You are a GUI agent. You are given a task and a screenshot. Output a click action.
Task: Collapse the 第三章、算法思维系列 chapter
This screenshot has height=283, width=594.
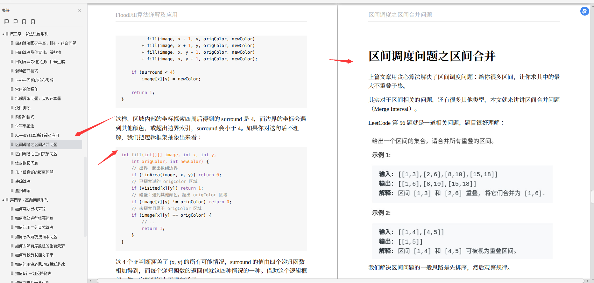click(x=3, y=34)
